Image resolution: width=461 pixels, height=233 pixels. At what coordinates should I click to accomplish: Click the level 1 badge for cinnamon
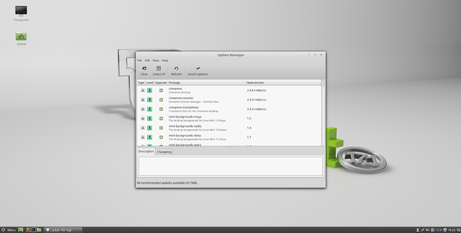150,90
